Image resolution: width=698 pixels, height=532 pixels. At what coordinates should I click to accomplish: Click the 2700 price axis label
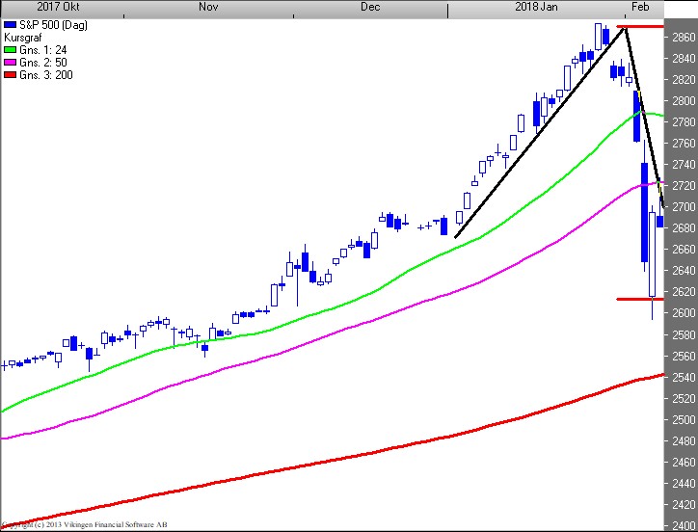click(x=683, y=207)
